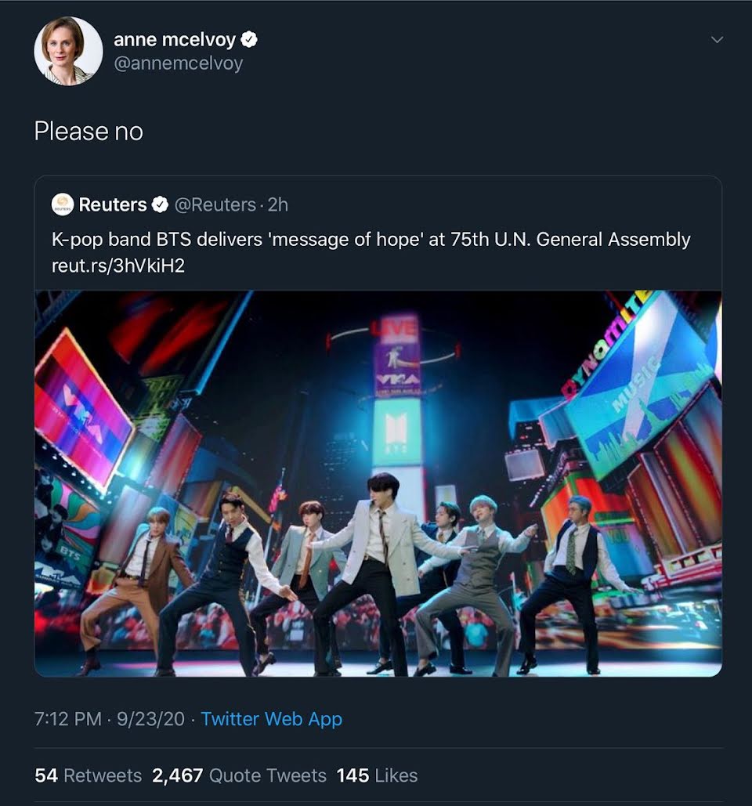Open the anne mcelvoy display name
The image size is (752, 806).
pyautogui.click(x=175, y=39)
